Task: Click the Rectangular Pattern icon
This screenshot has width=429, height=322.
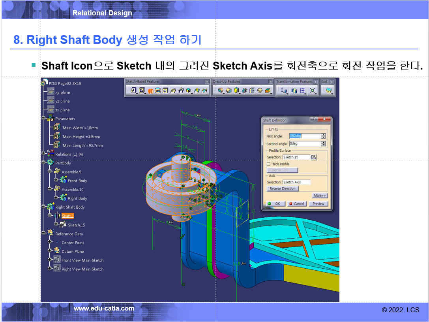Action: point(302,90)
